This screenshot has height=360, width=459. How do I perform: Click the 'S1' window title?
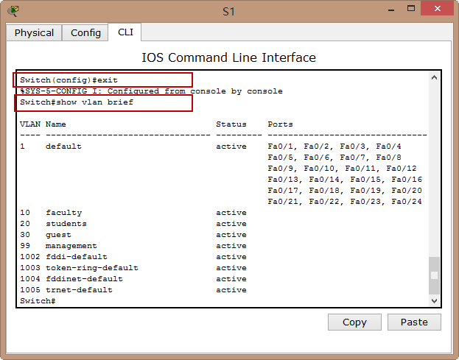coord(228,12)
